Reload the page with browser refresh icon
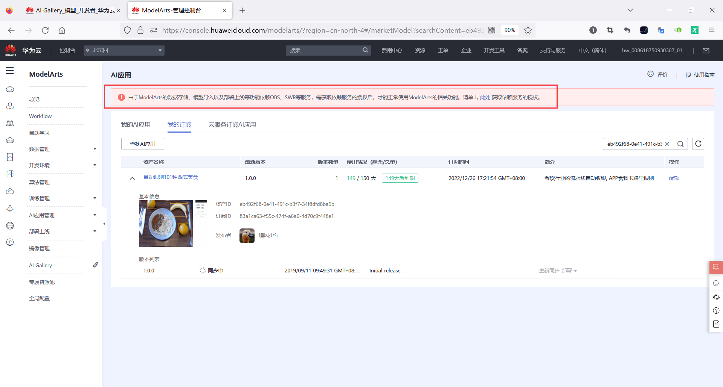This screenshot has height=387, width=723. coord(45,30)
